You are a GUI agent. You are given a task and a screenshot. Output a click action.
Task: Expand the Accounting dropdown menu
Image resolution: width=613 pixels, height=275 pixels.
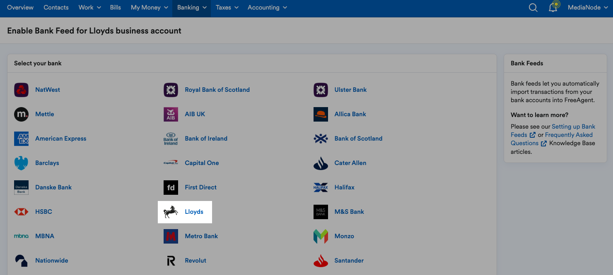tap(267, 7)
